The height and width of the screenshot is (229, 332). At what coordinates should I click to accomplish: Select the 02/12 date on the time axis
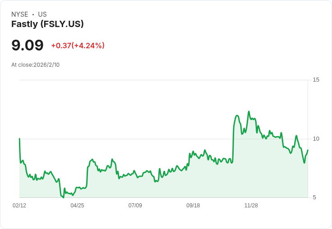tap(19, 206)
